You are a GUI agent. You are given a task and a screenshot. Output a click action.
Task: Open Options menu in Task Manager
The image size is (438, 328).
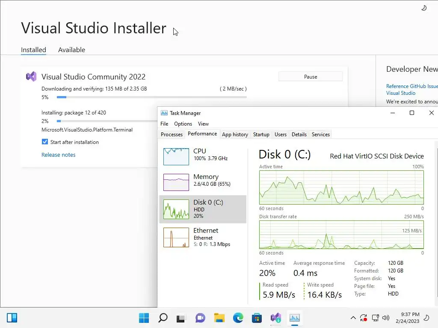tap(183, 123)
